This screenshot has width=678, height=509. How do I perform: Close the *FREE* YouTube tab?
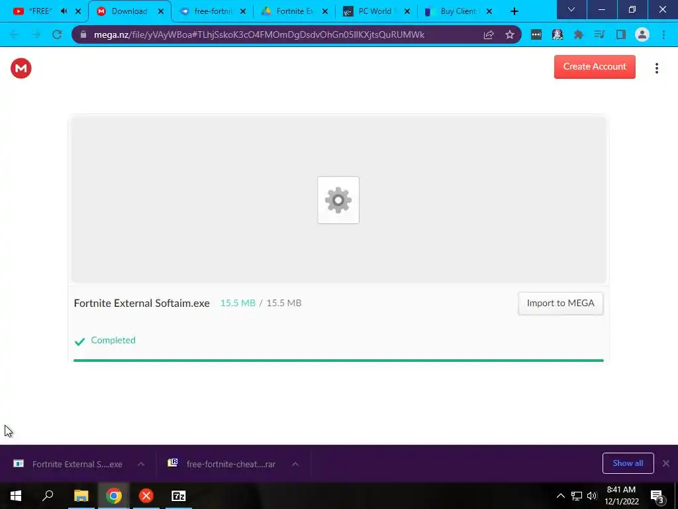[78, 11]
